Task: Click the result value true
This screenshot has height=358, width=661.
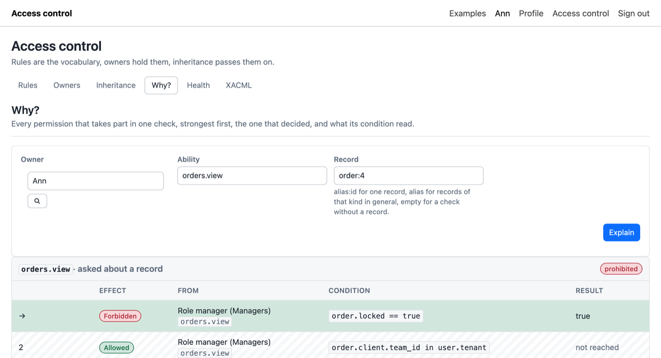Action: [583, 316]
